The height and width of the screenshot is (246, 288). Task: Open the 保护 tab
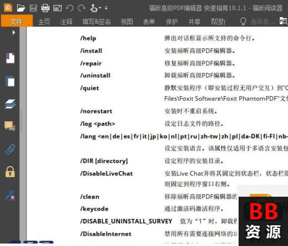172,22
